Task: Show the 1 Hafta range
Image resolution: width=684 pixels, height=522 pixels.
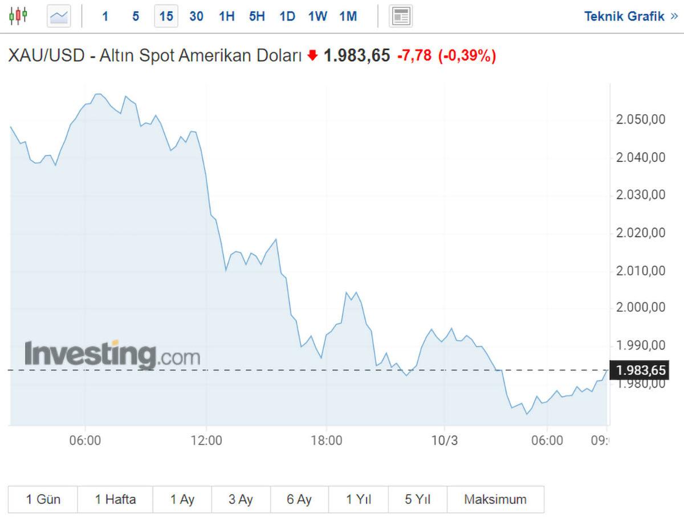Action: tap(115, 500)
